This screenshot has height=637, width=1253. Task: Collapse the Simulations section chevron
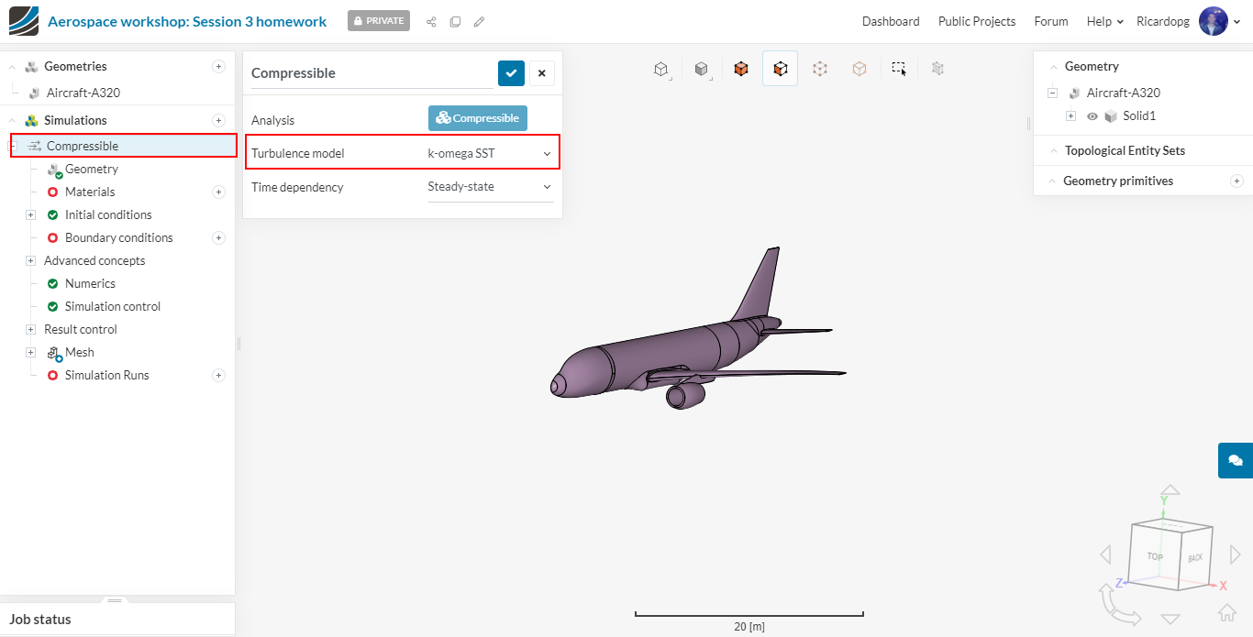click(x=12, y=120)
